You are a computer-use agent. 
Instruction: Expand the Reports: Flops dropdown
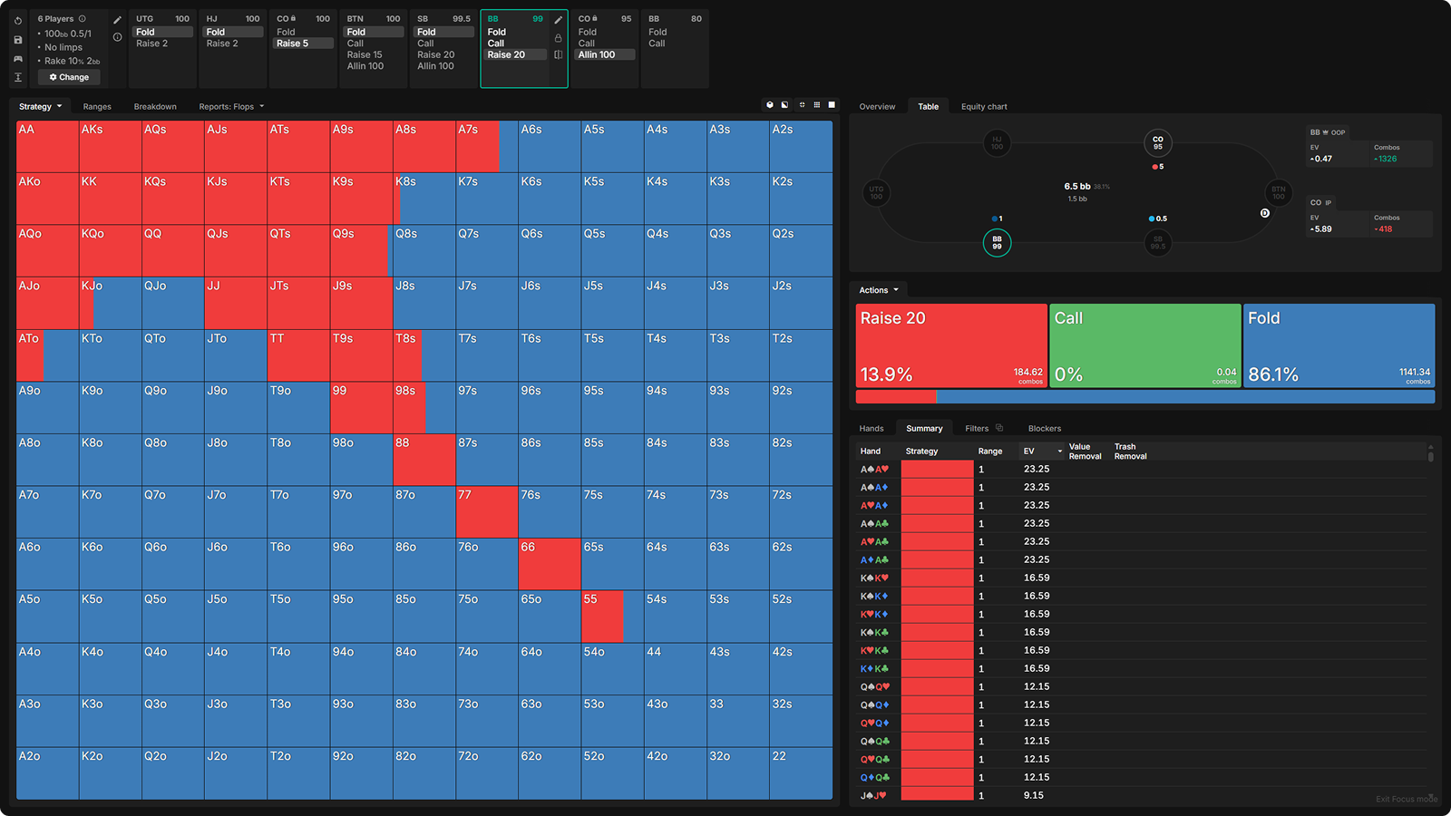tap(231, 107)
